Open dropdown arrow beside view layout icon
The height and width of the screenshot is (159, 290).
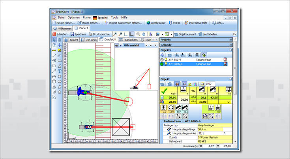coord(162,34)
